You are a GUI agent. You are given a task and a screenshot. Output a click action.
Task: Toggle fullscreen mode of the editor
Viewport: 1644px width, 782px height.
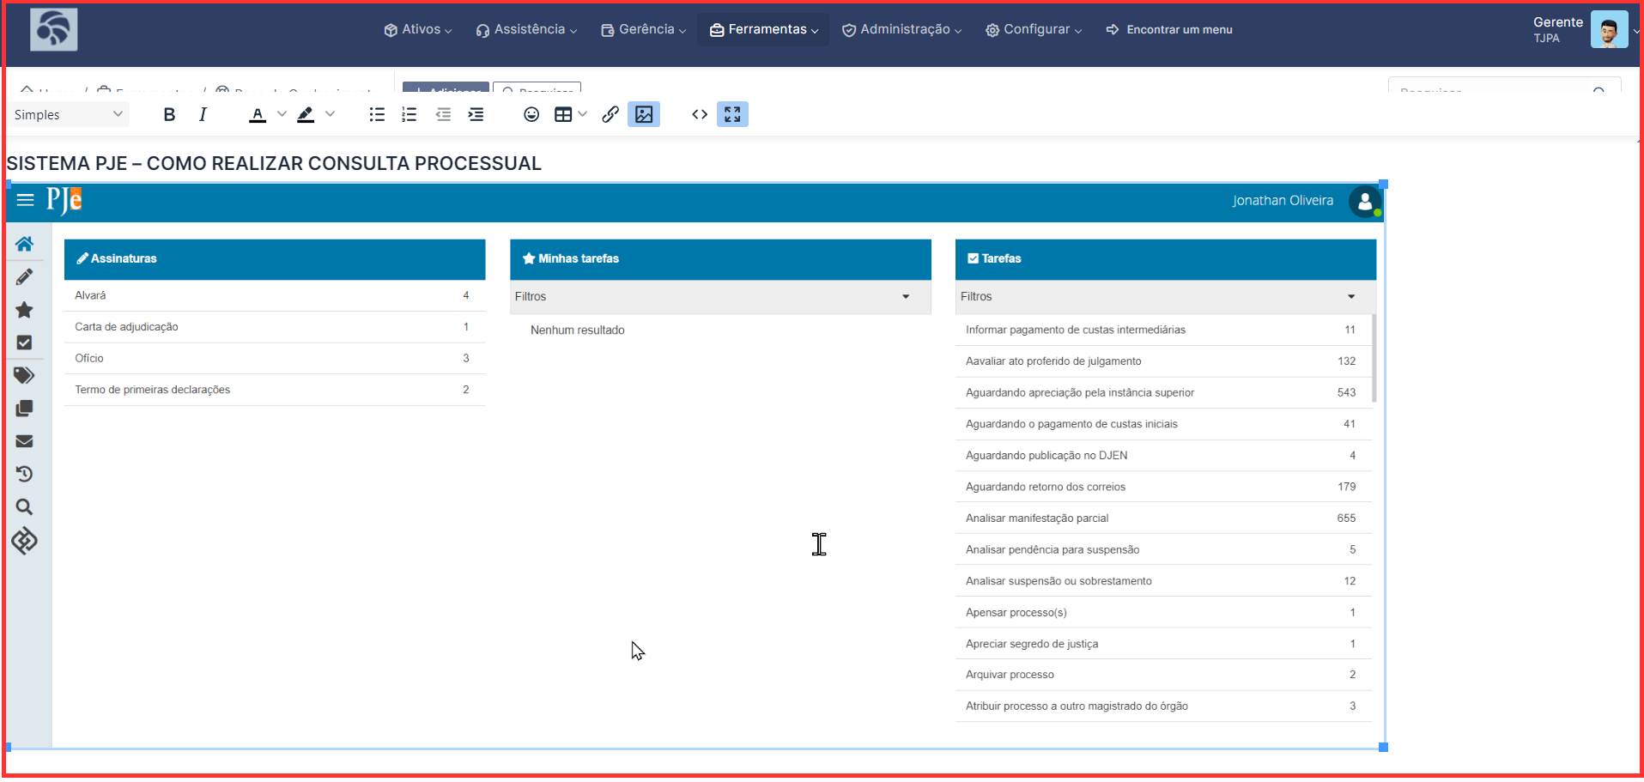click(732, 114)
